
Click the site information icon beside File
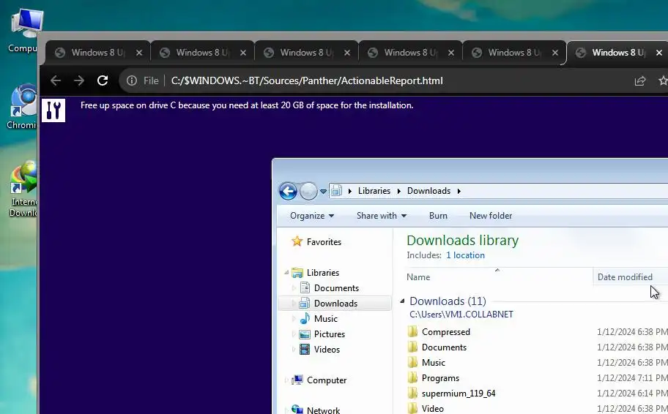click(x=132, y=80)
